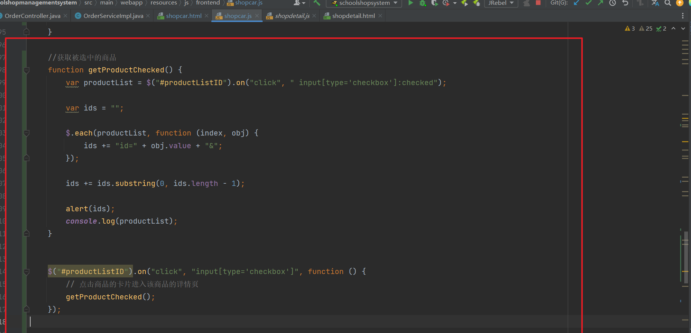Click getProductChecked() call inside click handler
This screenshot has width=691, height=333.
(x=110, y=297)
